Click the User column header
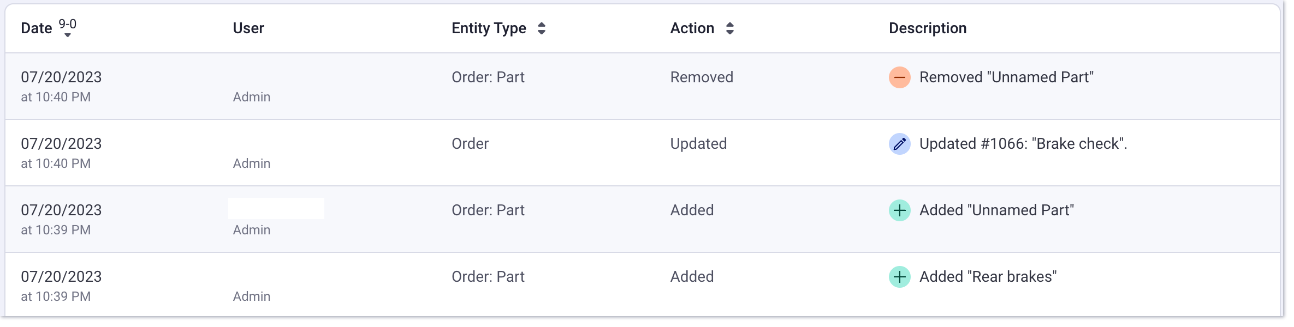This screenshot has height=327, width=1294. (248, 28)
